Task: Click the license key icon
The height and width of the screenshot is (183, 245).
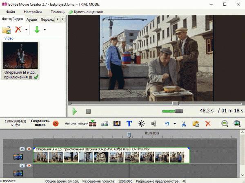Action: pyautogui.click(x=71, y=12)
